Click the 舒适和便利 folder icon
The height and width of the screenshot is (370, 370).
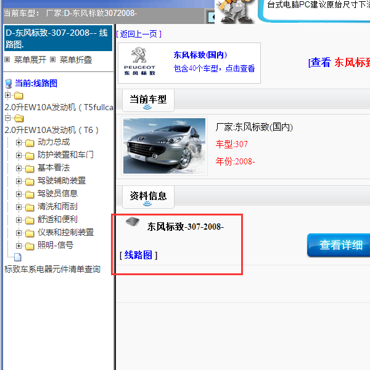30,220
